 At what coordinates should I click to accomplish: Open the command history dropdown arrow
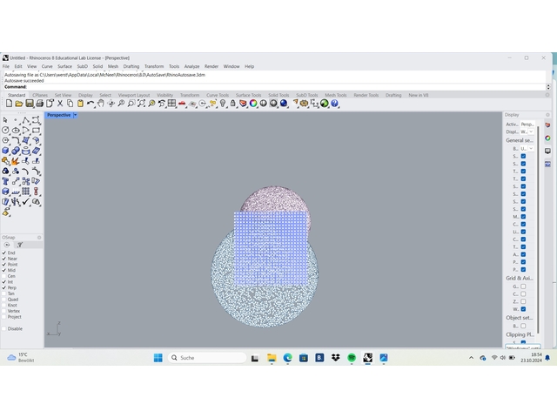click(548, 87)
